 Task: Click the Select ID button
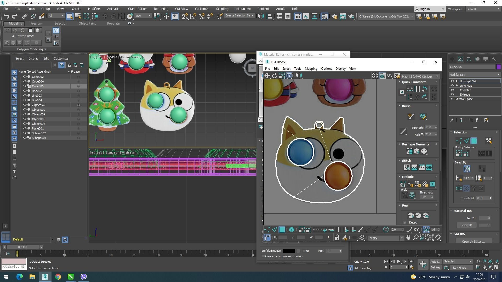pos(466,225)
